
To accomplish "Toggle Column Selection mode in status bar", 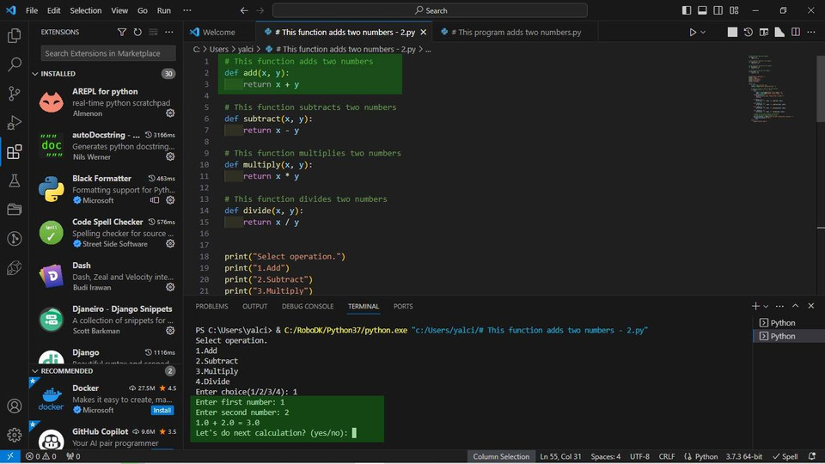I will coord(501,456).
